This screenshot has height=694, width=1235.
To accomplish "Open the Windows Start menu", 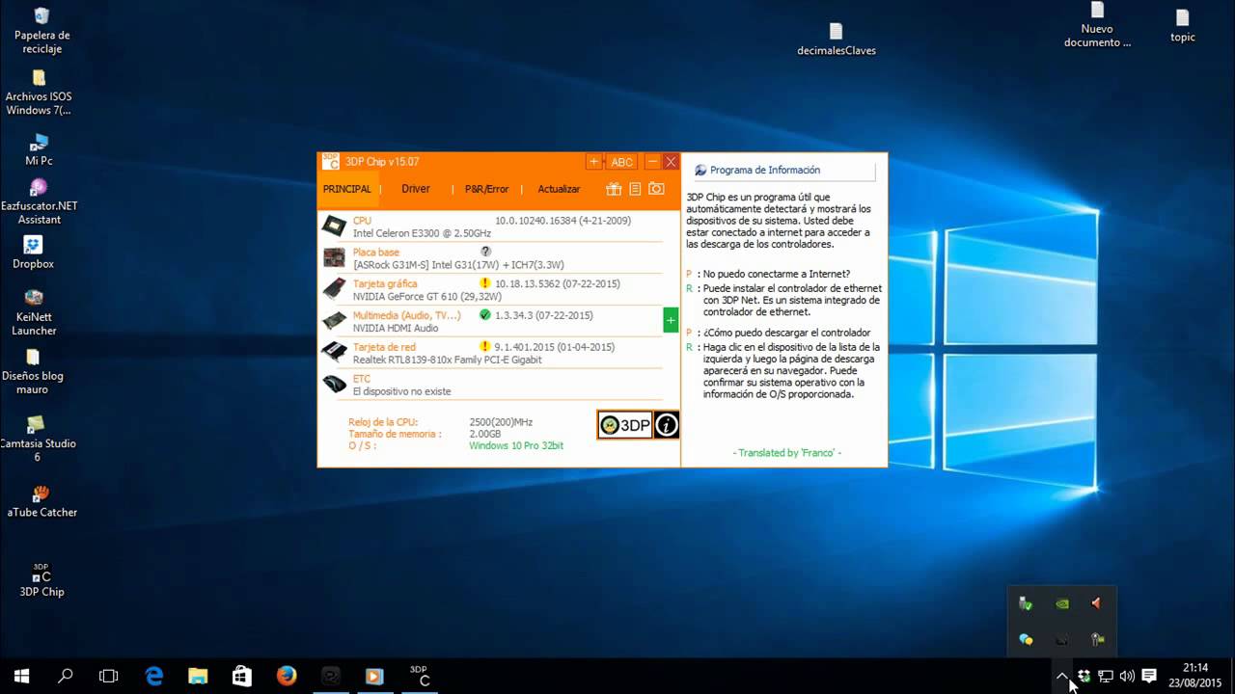I will [21, 677].
